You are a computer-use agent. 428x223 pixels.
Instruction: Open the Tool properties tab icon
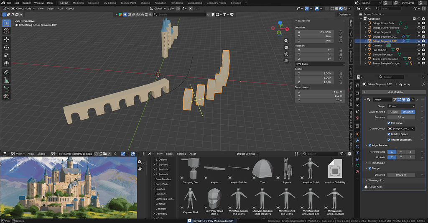click(357, 85)
